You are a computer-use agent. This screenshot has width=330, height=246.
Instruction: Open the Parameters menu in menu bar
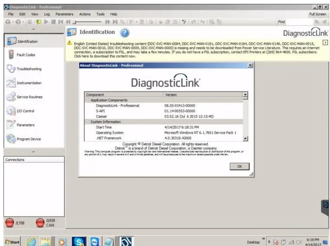click(x=64, y=14)
